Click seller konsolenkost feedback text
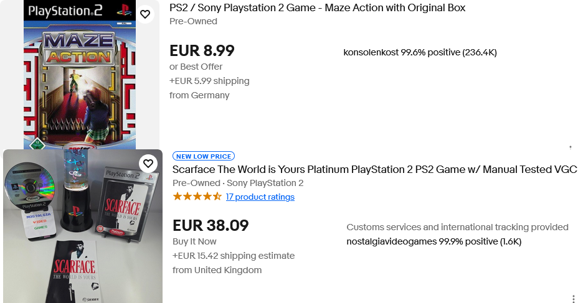The image size is (578, 303). tap(420, 52)
